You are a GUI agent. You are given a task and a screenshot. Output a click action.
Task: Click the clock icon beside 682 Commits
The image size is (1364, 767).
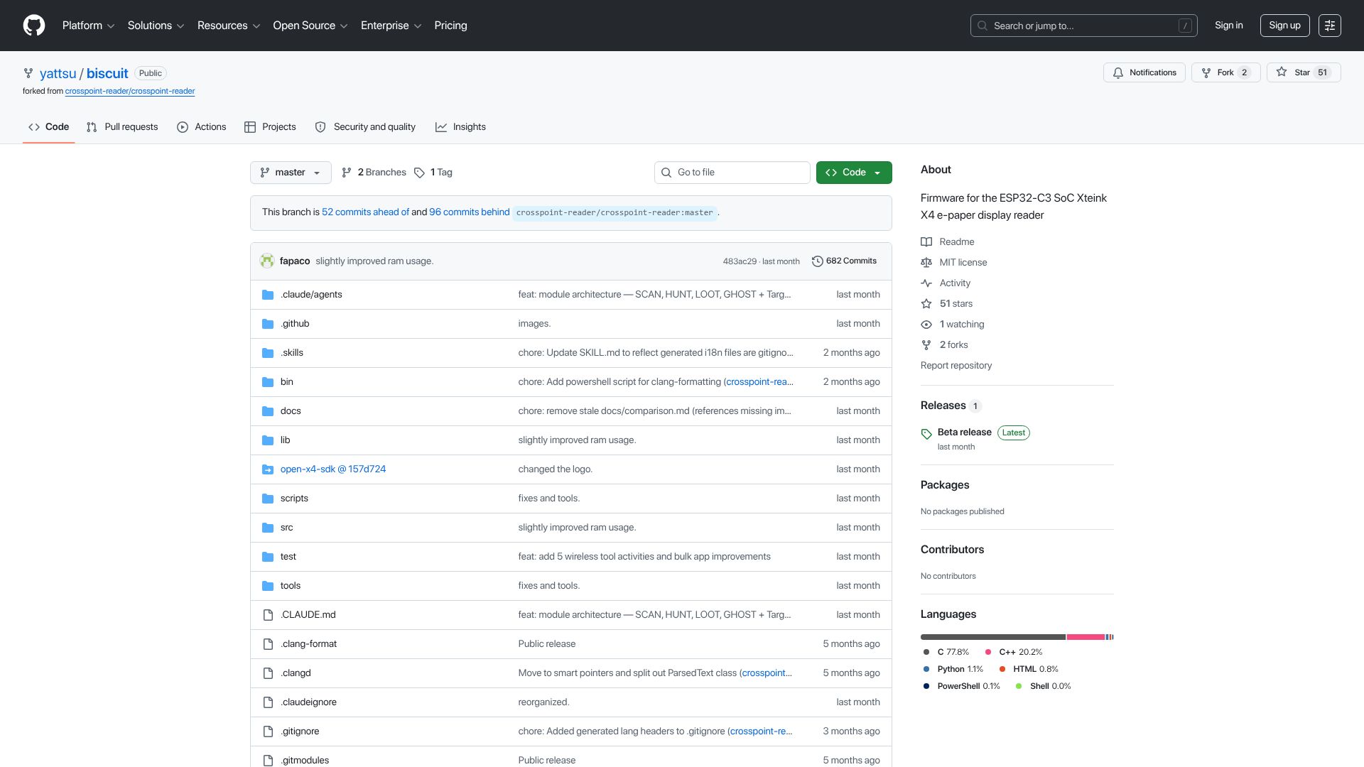pos(818,261)
